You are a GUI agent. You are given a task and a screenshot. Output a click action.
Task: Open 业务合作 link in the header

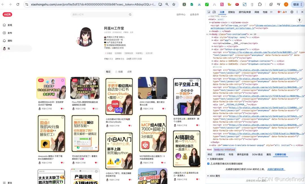(x=194, y=14)
